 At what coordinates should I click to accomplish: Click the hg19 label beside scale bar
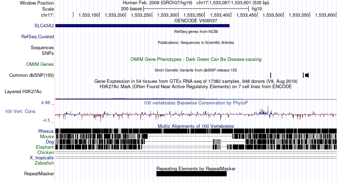[x=257, y=9]
